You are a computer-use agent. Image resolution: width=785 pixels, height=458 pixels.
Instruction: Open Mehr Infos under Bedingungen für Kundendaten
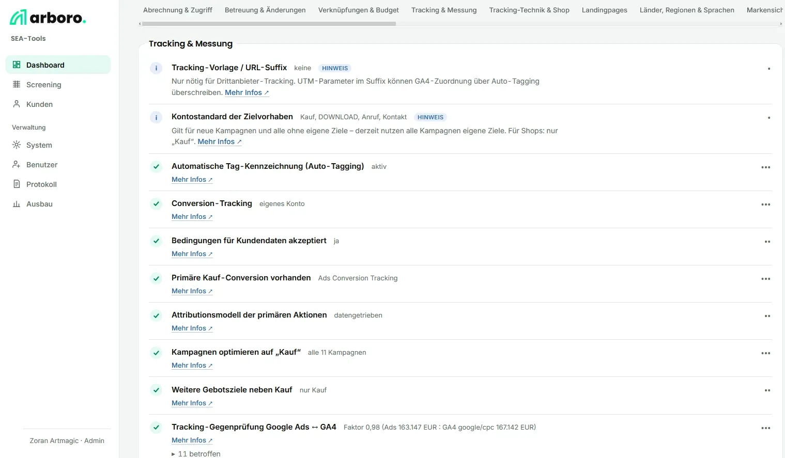pos(192,254)
